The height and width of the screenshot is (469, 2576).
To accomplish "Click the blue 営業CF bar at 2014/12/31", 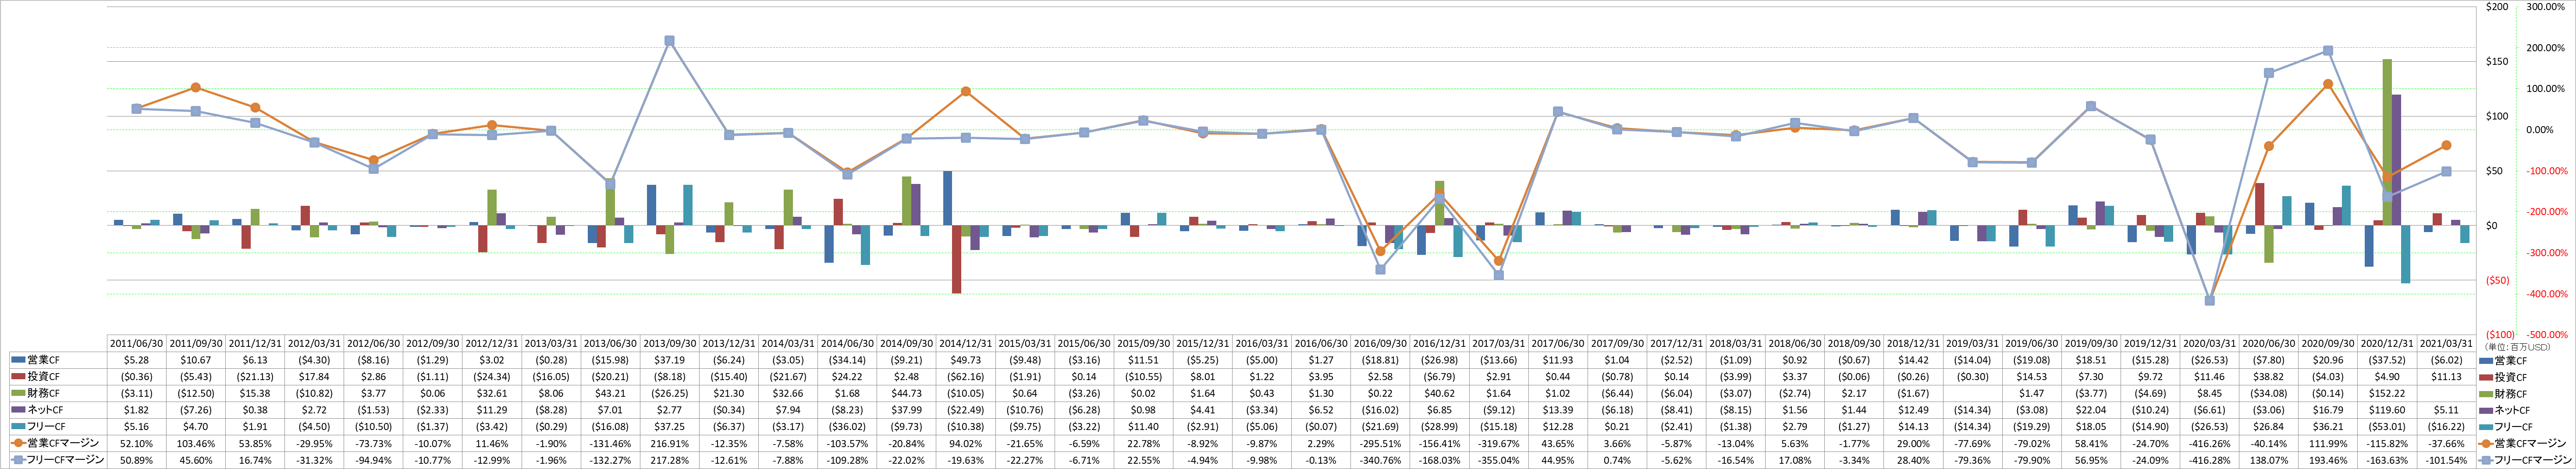I will tap(948, 198).
